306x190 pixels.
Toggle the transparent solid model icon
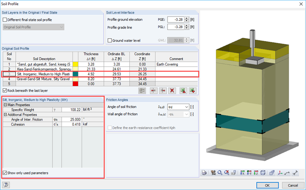(x=272, y=173)
